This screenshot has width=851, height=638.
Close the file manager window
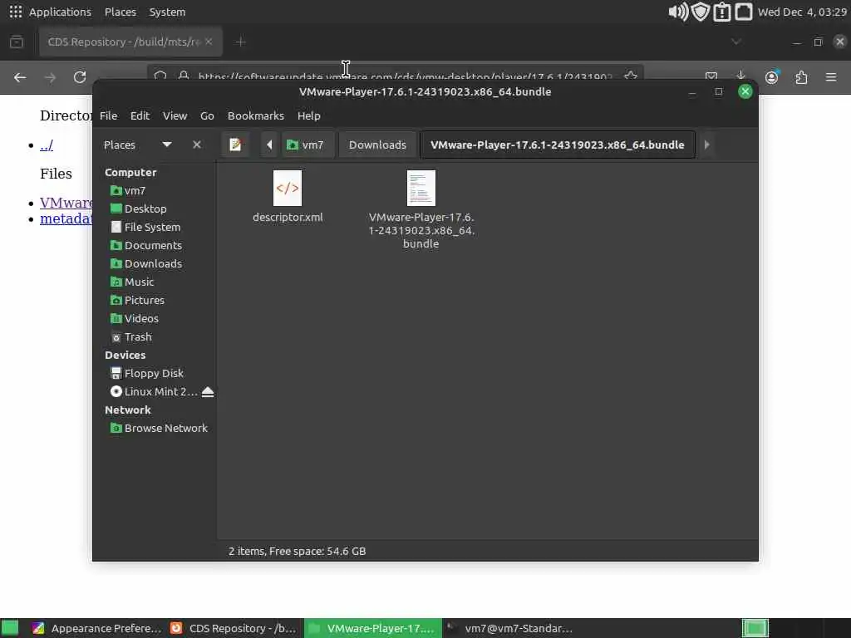click(745, 91)
